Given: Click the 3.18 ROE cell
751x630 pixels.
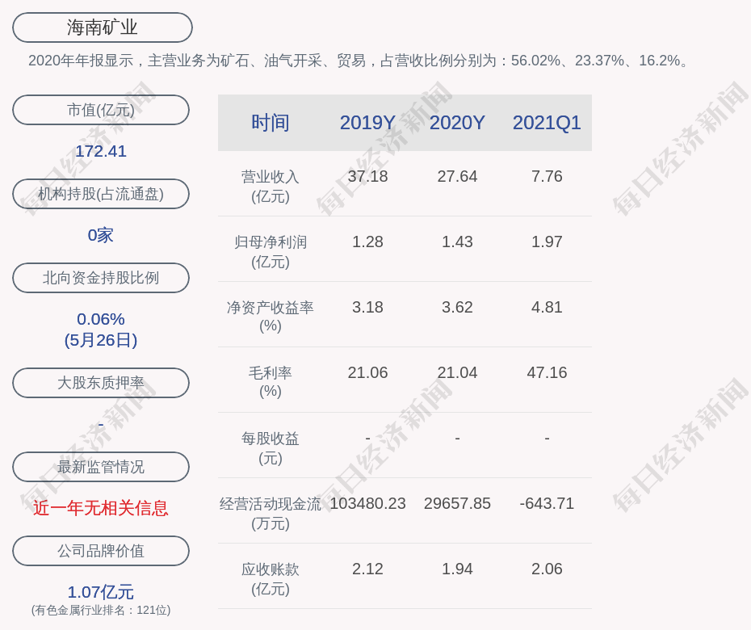Looking at the screenshot, I should pyautogui.click(x=367, y=307).
